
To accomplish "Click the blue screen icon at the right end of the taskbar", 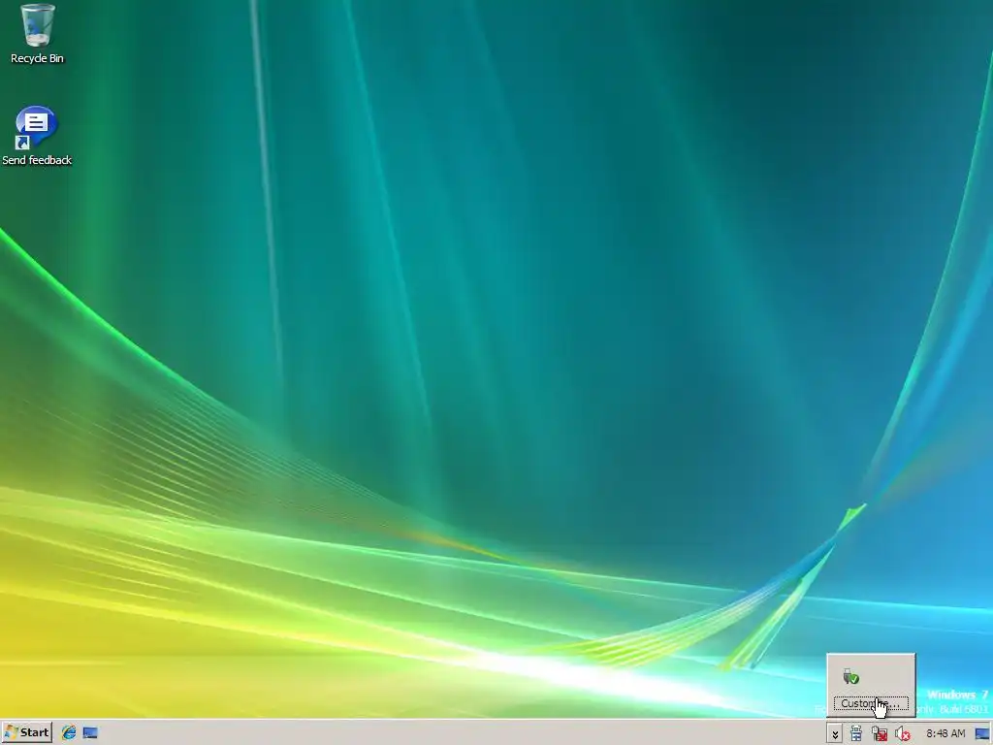I will (x=982, y=733).
